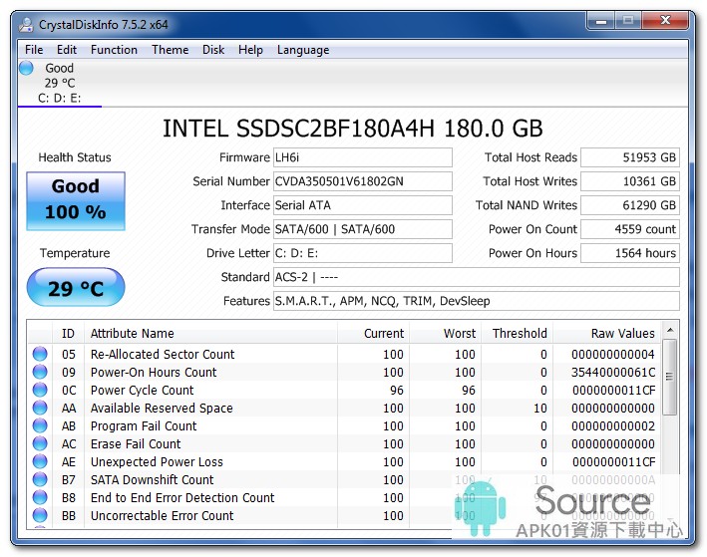Click the attribute list scrollbar thumb
The width and height of the screenshot is (707, 557).
[x=670, y=377]
